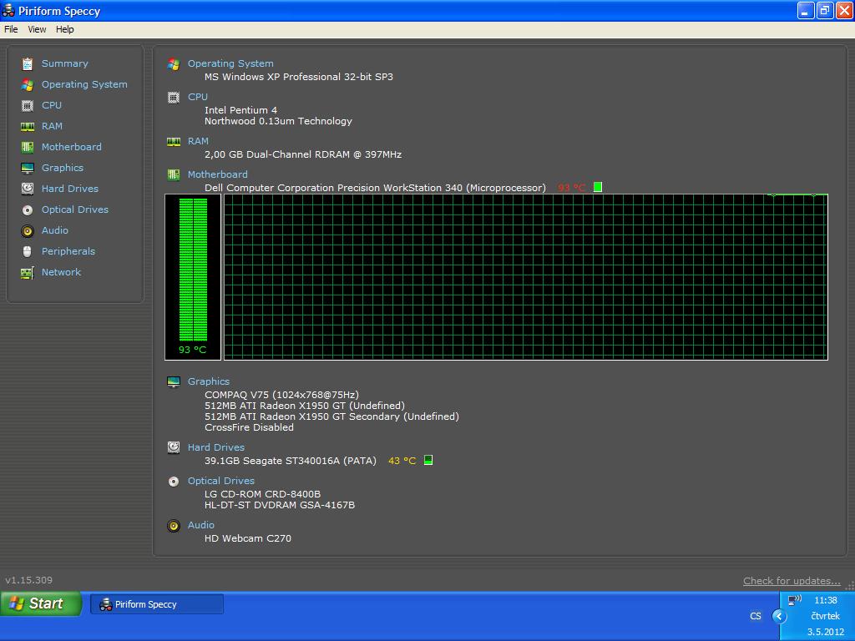Click Motherboard heading link in summary
855x641 pixels.
coord(218,174)
